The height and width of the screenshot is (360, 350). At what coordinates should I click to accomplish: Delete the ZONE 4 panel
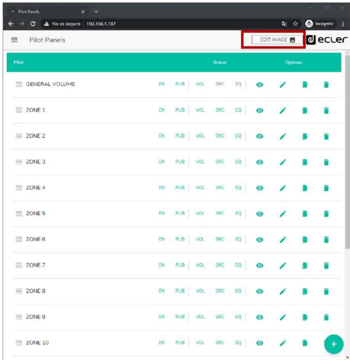pos(326,188)
